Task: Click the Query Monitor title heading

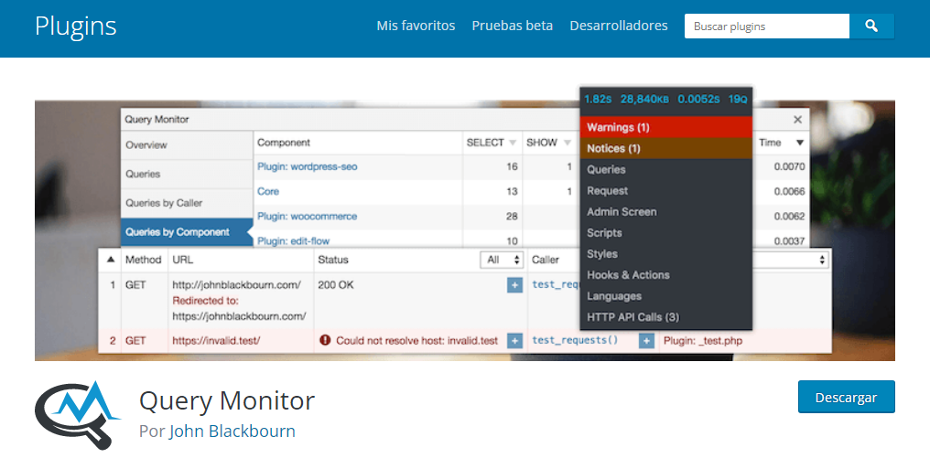Action: coord(227,401)
